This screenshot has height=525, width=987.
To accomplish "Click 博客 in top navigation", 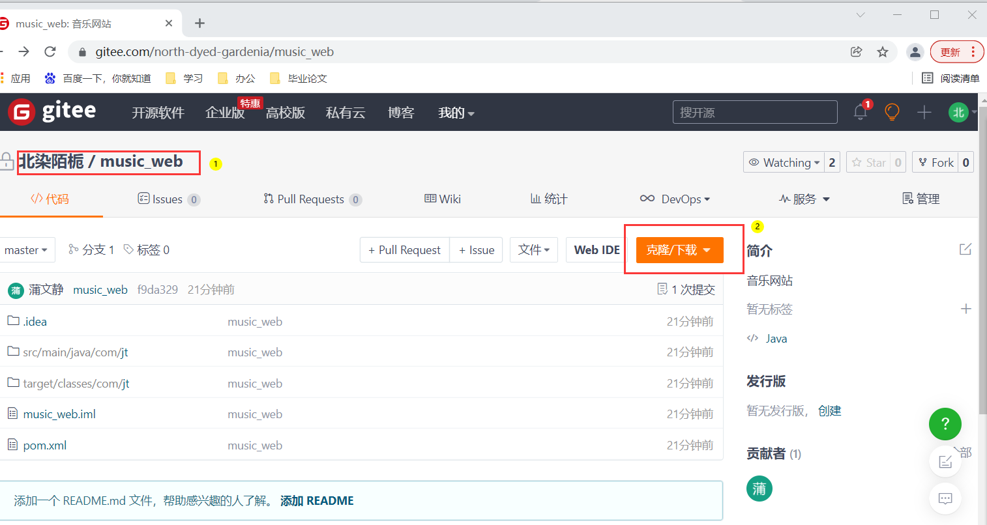I will (x=401, y=113).
